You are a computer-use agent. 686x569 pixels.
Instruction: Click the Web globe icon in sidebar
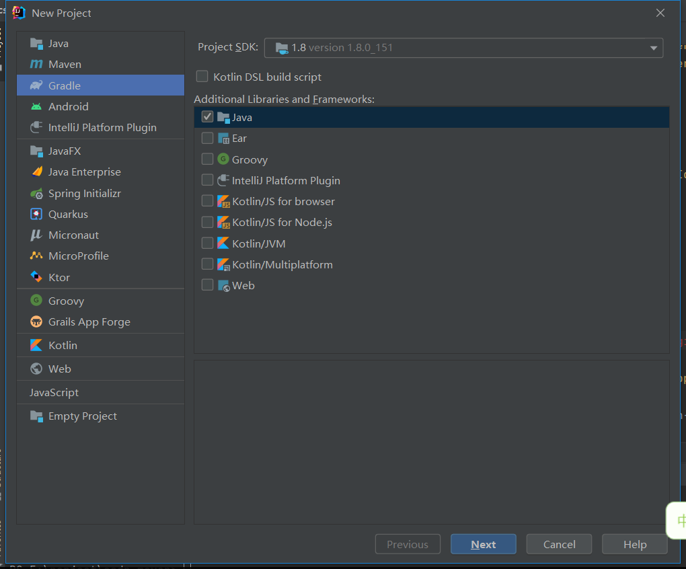click(x=36, y=369)
